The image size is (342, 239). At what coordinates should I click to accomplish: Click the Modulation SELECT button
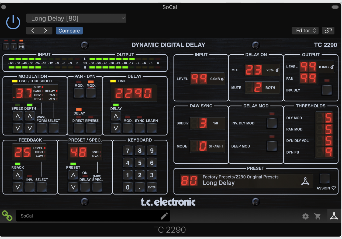click(54, 128)
